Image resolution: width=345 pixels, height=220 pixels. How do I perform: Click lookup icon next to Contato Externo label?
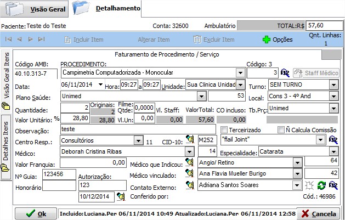190,185
